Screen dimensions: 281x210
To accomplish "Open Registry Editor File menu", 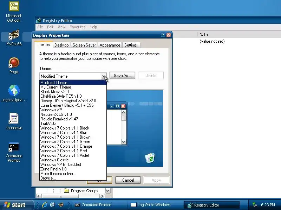I will (40, 27).
